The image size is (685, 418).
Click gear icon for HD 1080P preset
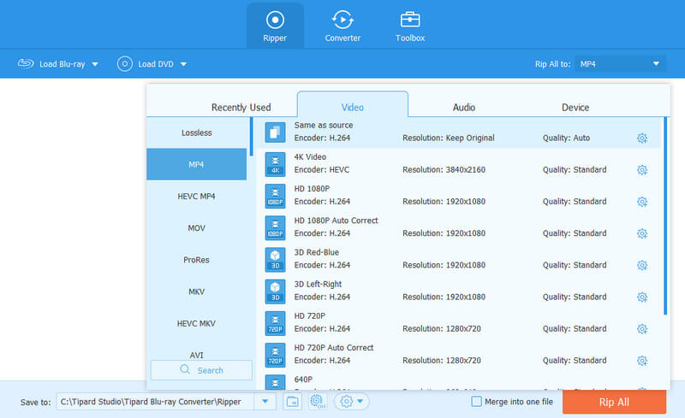641,202
